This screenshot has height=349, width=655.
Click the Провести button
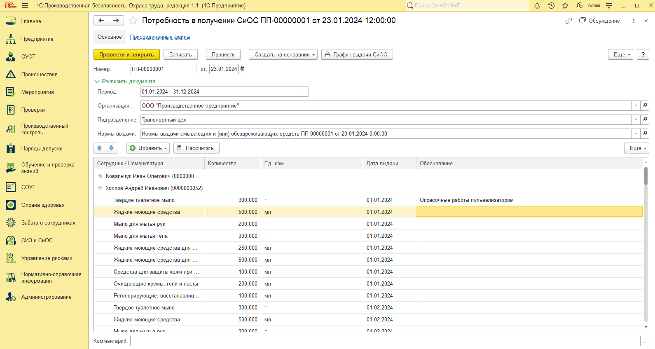[x=223, y=54]
